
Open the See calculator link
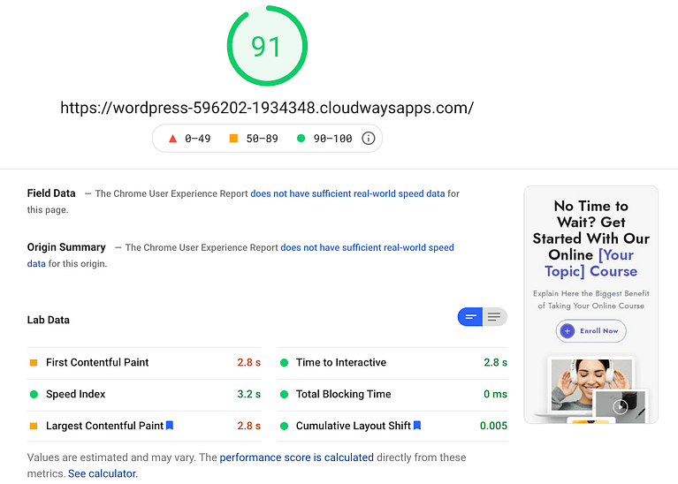(103, 473)
